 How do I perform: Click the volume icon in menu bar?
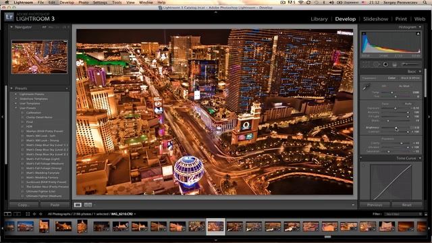click(x=331, y=3)
